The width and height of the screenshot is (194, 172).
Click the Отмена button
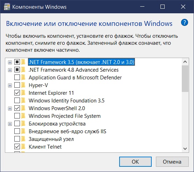pos(172,162)
